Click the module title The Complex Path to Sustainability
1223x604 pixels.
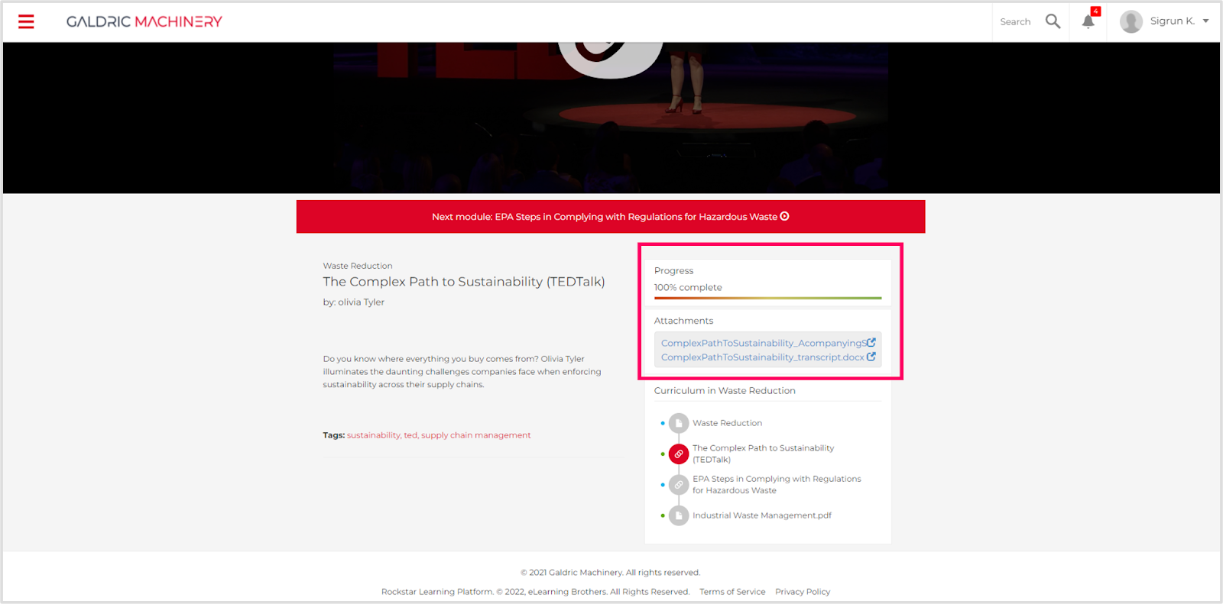tap(464, 282)
